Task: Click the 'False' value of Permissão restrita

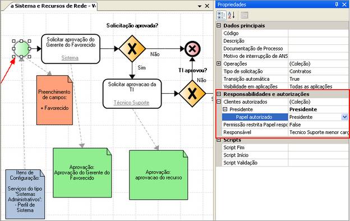Action: [x=295, y=125]
